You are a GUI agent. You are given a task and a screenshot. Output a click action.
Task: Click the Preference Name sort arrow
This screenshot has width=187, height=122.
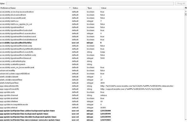[70, 8]
